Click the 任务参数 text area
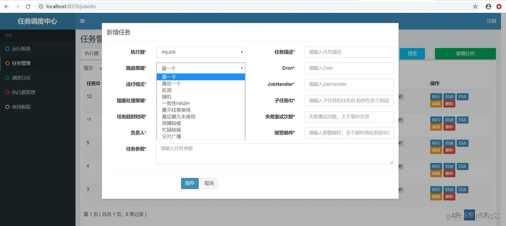This screenshot has width=506, height=226. 275,154
